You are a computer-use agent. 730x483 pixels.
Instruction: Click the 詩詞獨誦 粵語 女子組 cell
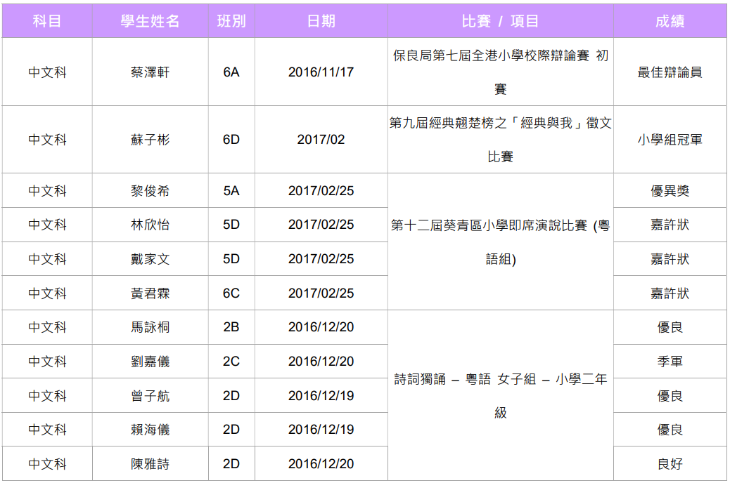click(500, 396)
